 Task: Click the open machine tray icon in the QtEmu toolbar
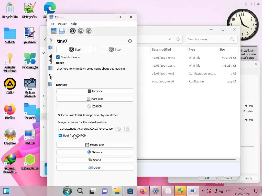tap(61, 31)
